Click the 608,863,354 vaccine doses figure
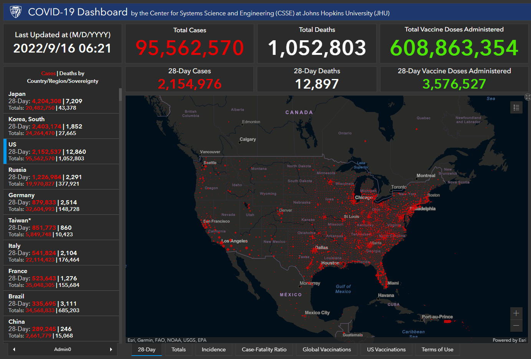Viewport: 531px width, 359px height. 454,48
